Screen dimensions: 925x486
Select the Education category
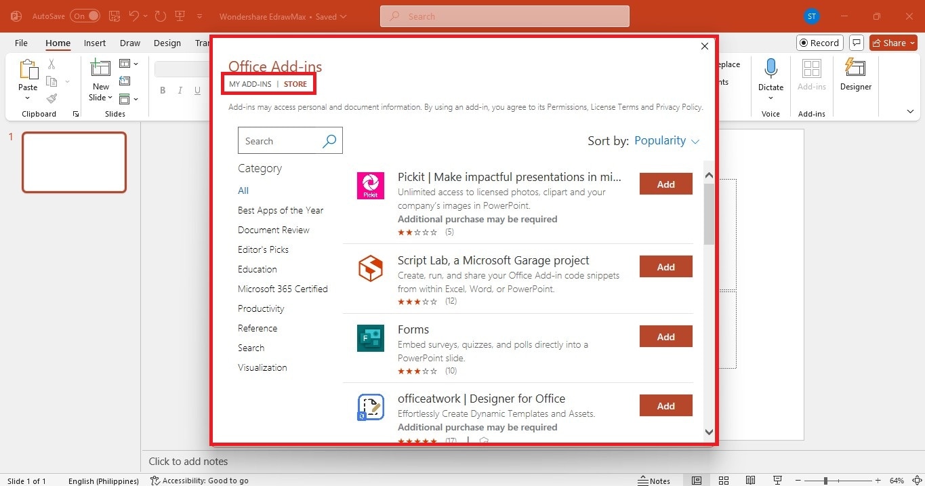click(x=258, y=269)
